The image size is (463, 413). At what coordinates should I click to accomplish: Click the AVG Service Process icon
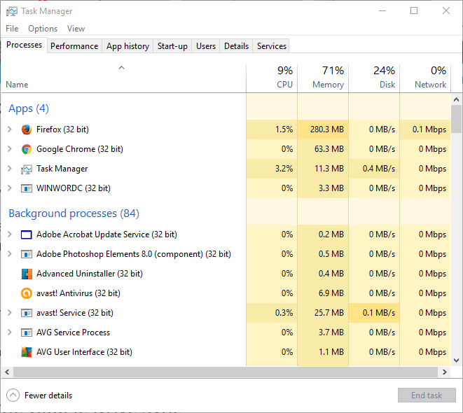coord(27,332)
